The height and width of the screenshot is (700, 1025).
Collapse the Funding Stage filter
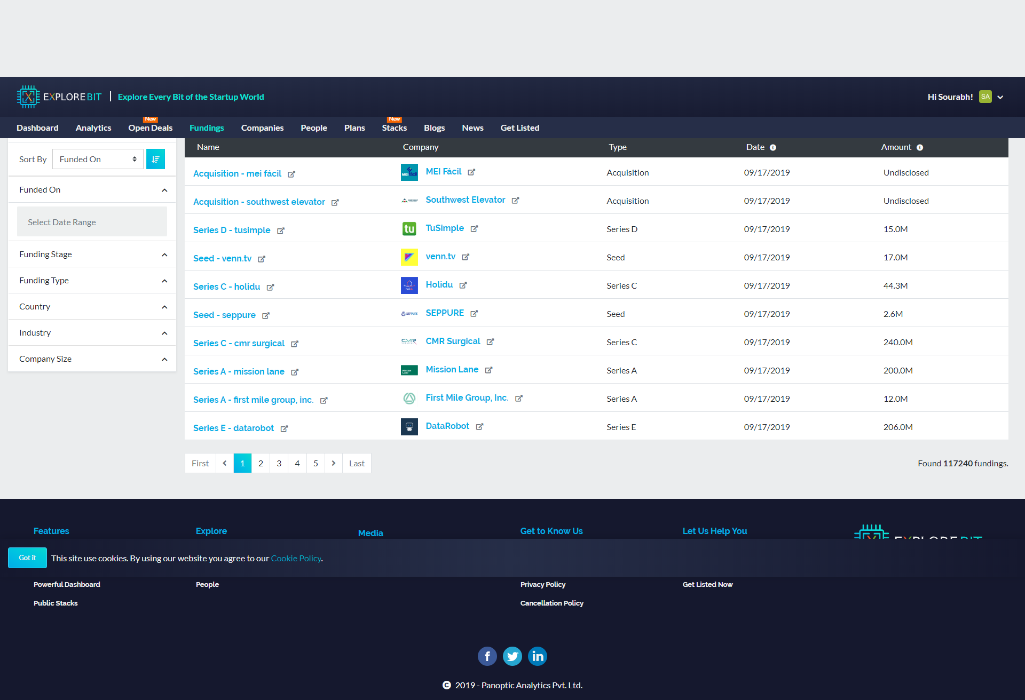(x=164, y=254)
